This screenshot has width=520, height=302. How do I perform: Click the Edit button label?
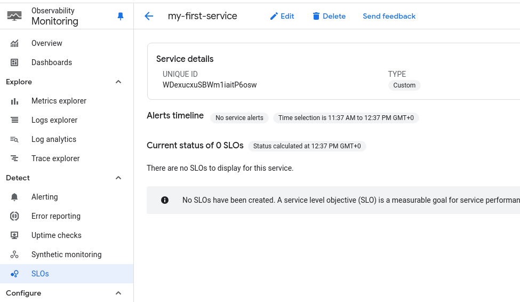pyautogui.click(x=287, y=16)
